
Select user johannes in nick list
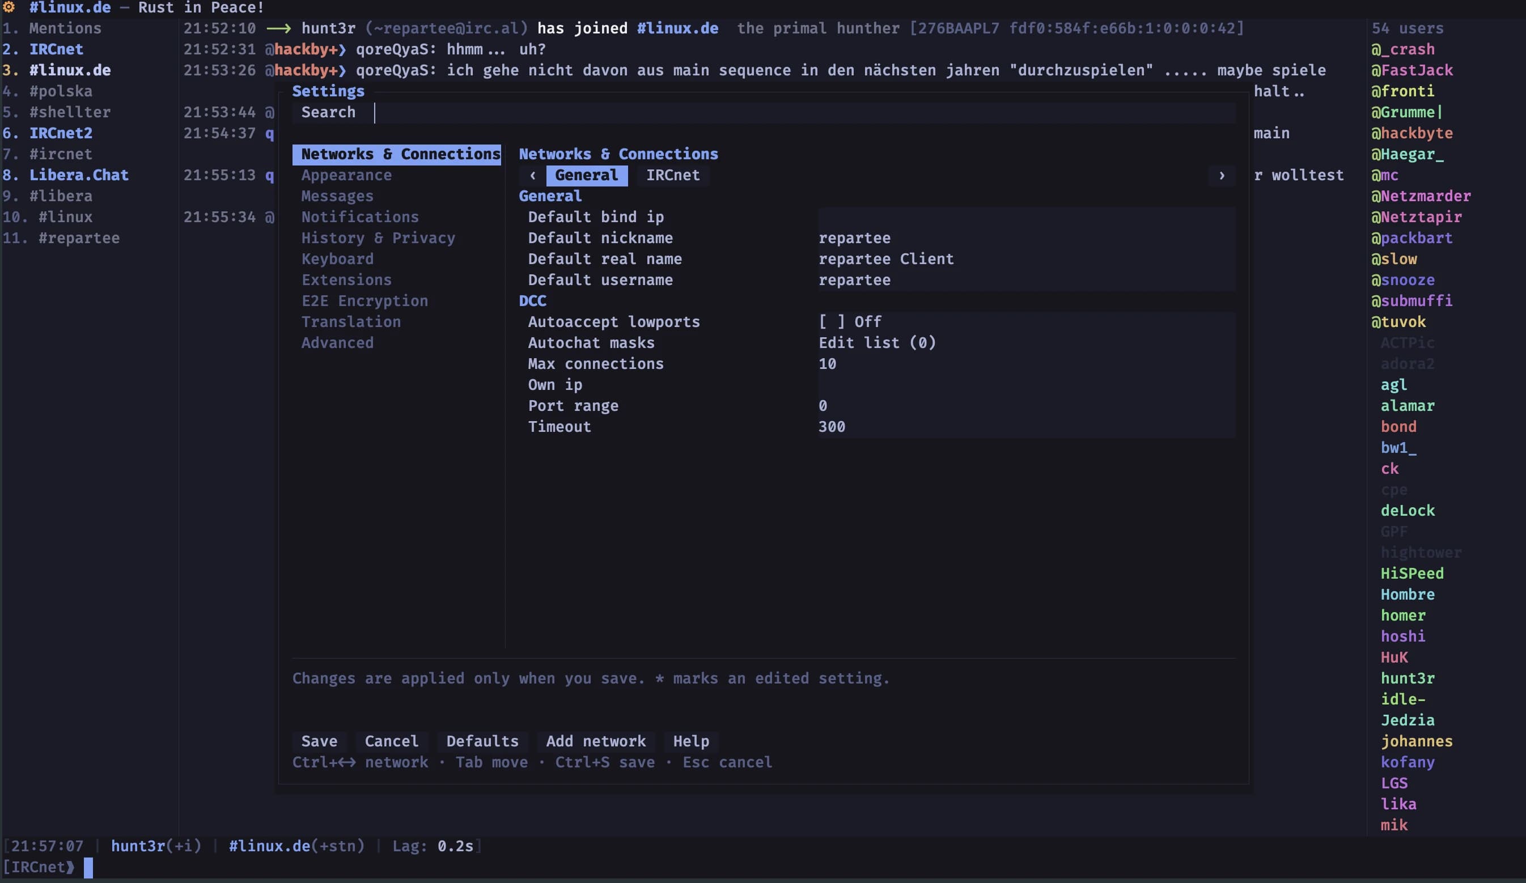(x=1417, y=742)
